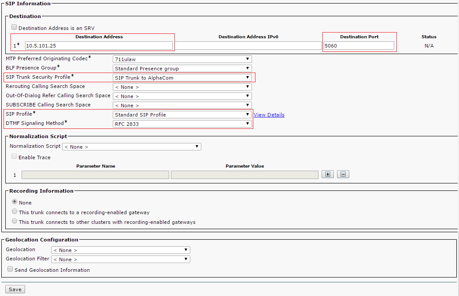Expand the Geolocation Filter dropdown
Viewport: 459px width, 296px height.
coord(120,259)
